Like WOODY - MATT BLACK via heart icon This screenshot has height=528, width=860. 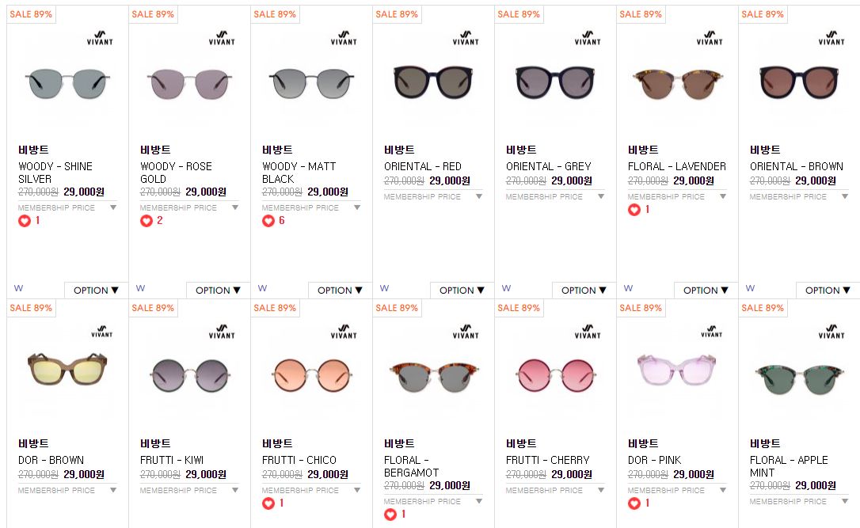268,221
